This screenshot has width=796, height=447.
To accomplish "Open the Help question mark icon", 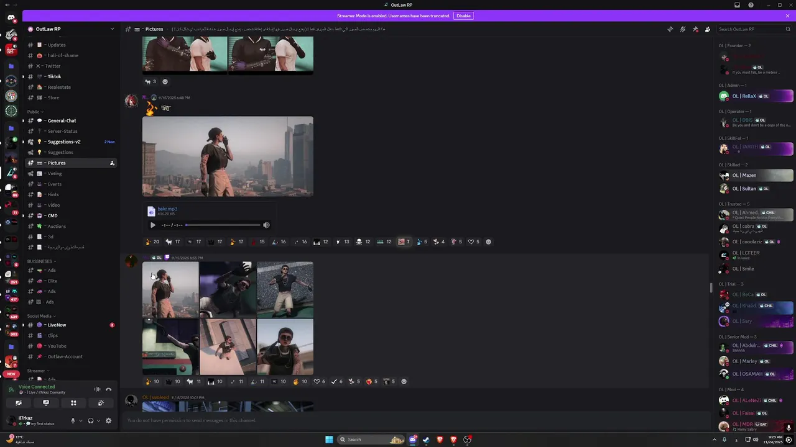I will tap(751, 5).
